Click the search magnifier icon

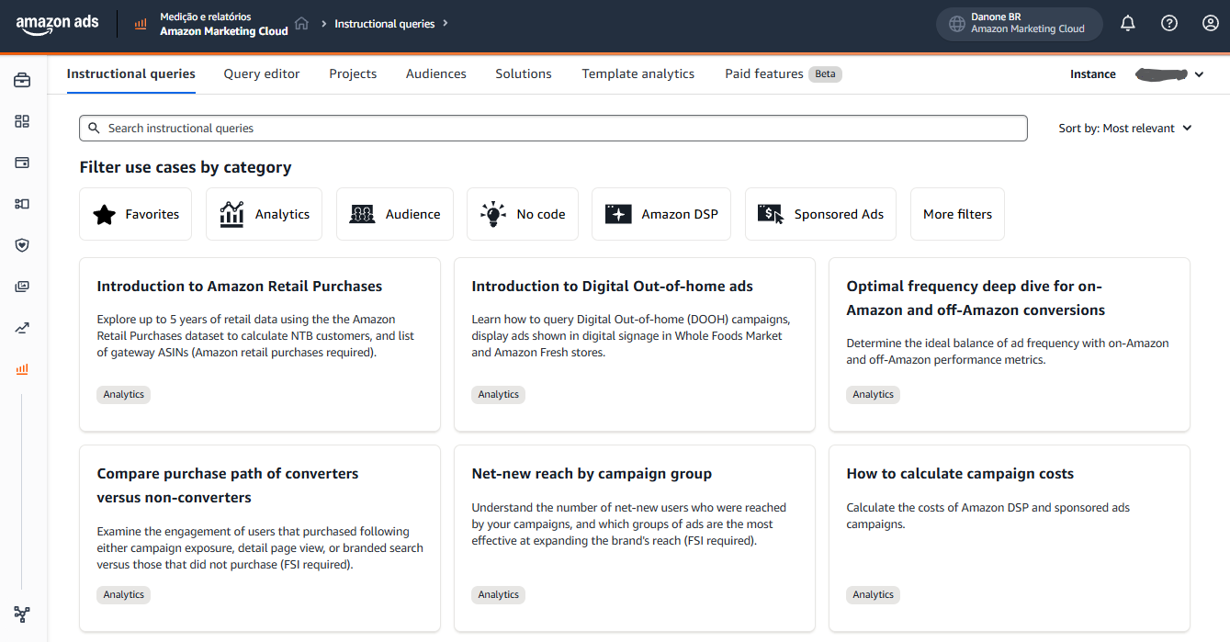click(x=94, y=129)
